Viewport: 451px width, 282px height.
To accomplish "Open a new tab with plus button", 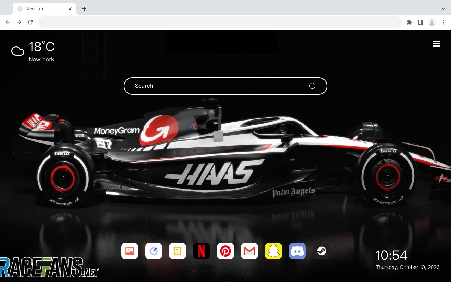I will [84, 9].
